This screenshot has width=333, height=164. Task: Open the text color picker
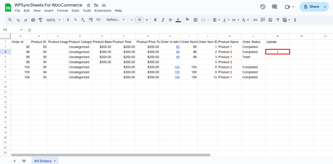pyautogui.click(x=178, y=20)
